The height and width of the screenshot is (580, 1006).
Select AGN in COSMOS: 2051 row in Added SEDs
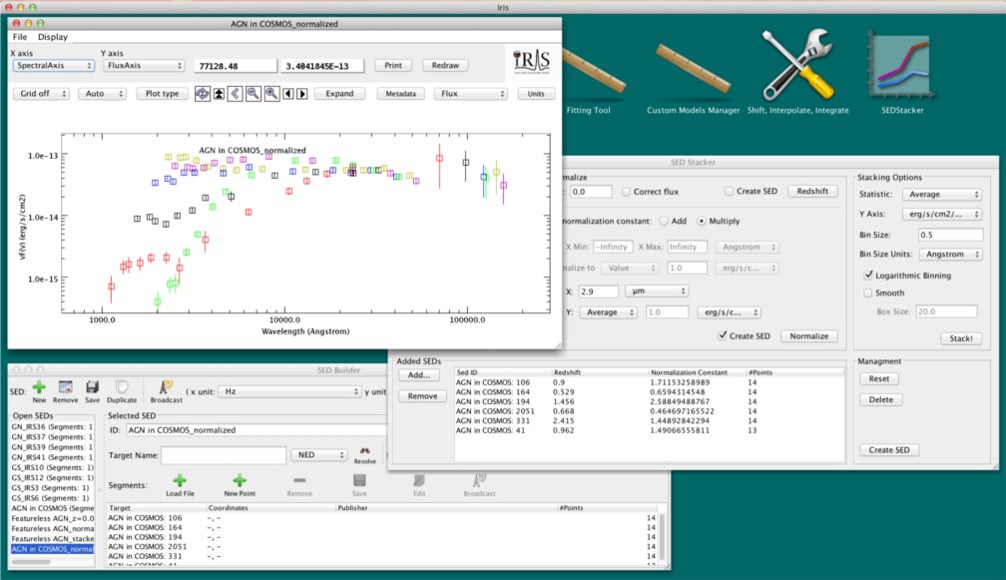tap(650, 411)
